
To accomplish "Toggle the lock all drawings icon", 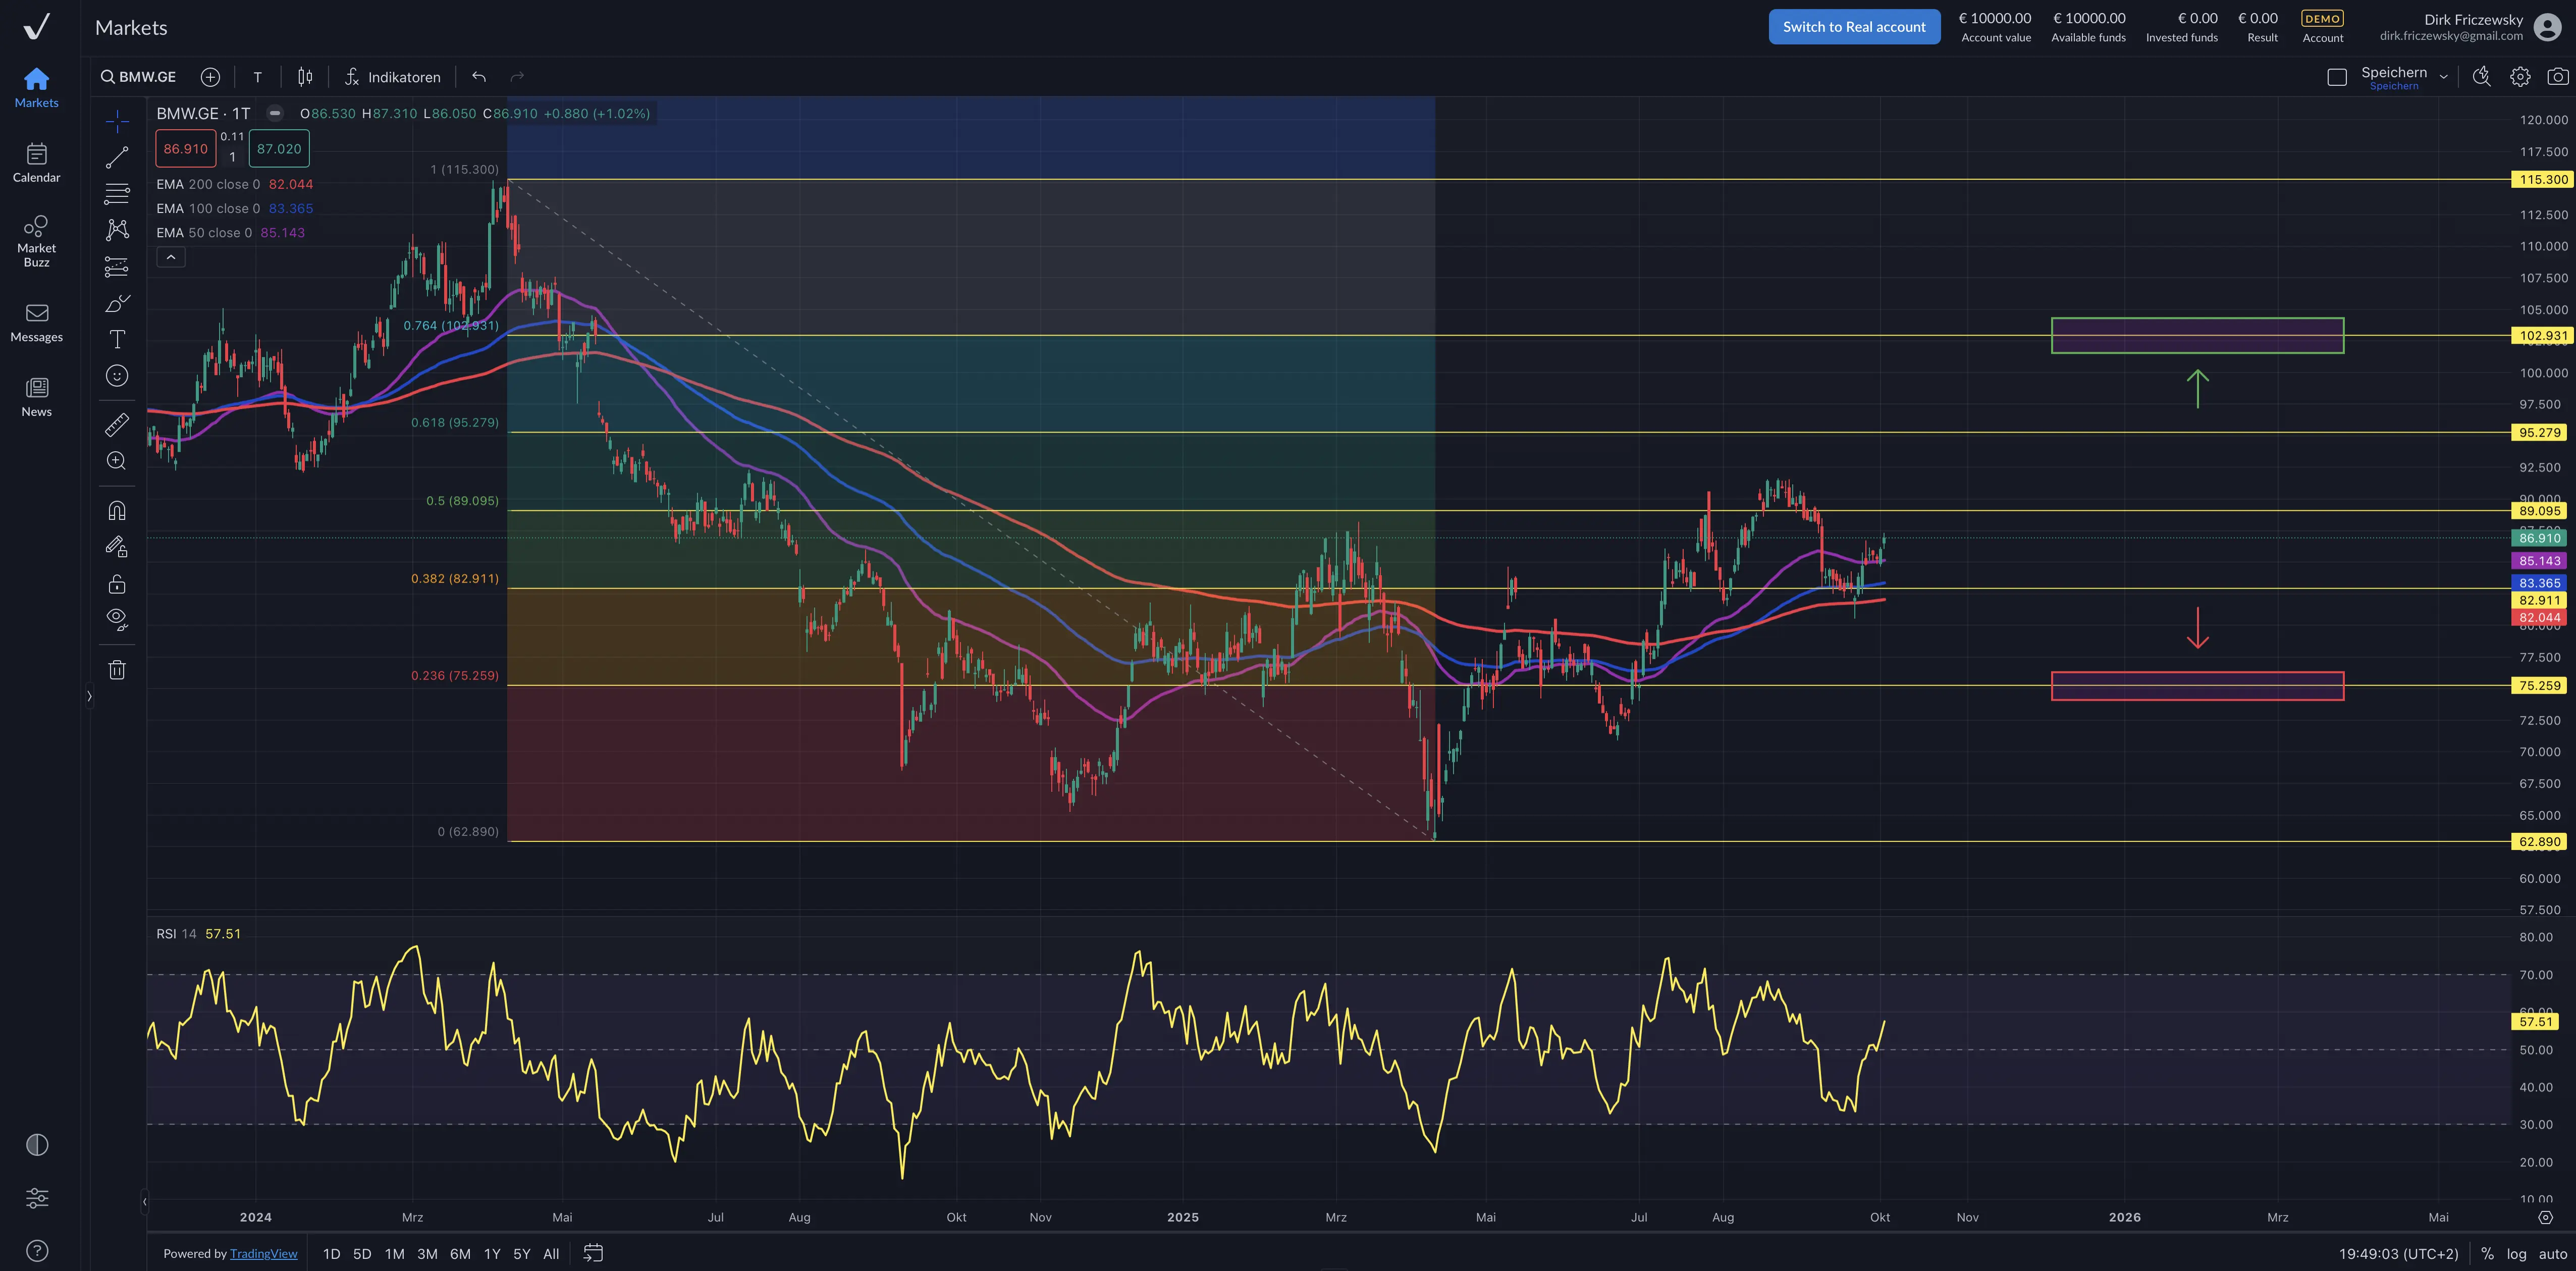I will click(117, 584).
